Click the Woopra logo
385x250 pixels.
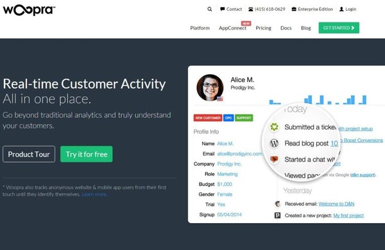(29, 10)
